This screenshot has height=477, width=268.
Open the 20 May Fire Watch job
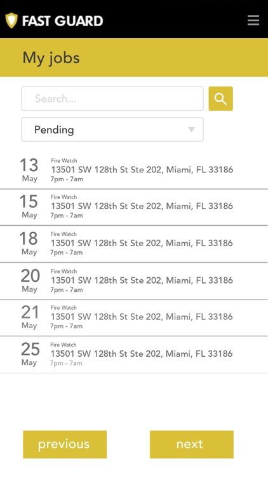(134, 281)
